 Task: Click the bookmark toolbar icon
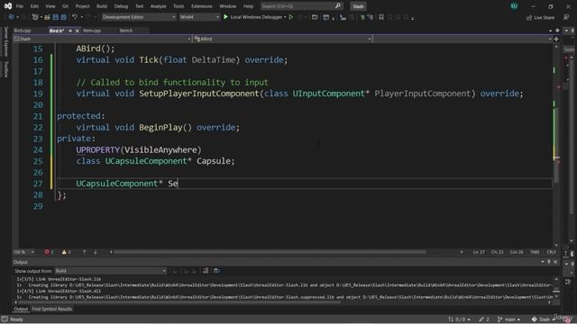pyautogui.click(x=381, y=17)
